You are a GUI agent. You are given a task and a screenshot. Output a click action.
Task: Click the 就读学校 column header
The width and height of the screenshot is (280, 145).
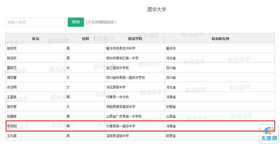click(135, 39)
